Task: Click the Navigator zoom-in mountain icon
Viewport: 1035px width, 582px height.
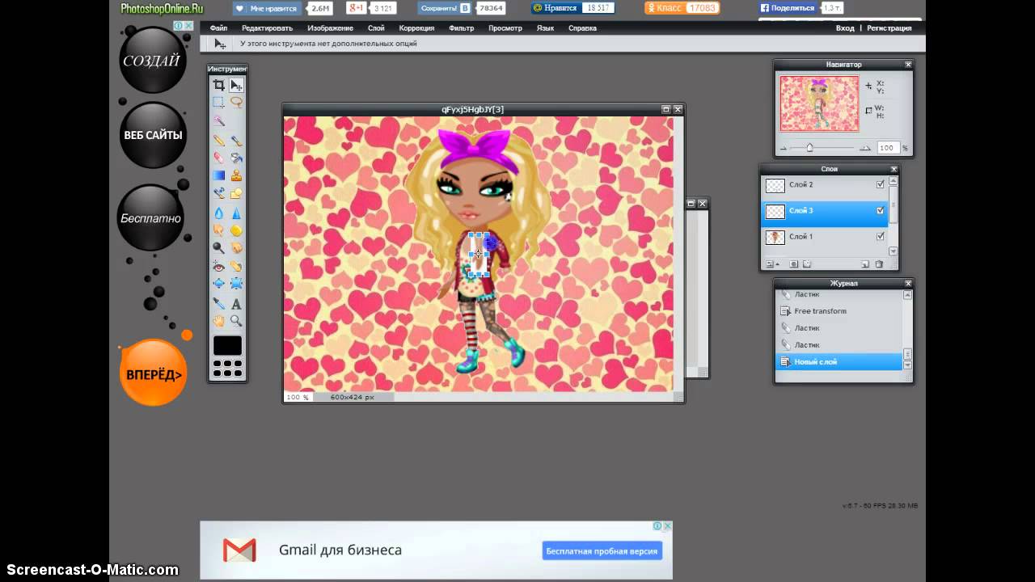Action: tap(864, 148)
